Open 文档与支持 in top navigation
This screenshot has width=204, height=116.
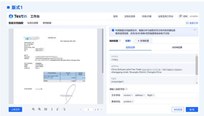(x=130, y=17)
